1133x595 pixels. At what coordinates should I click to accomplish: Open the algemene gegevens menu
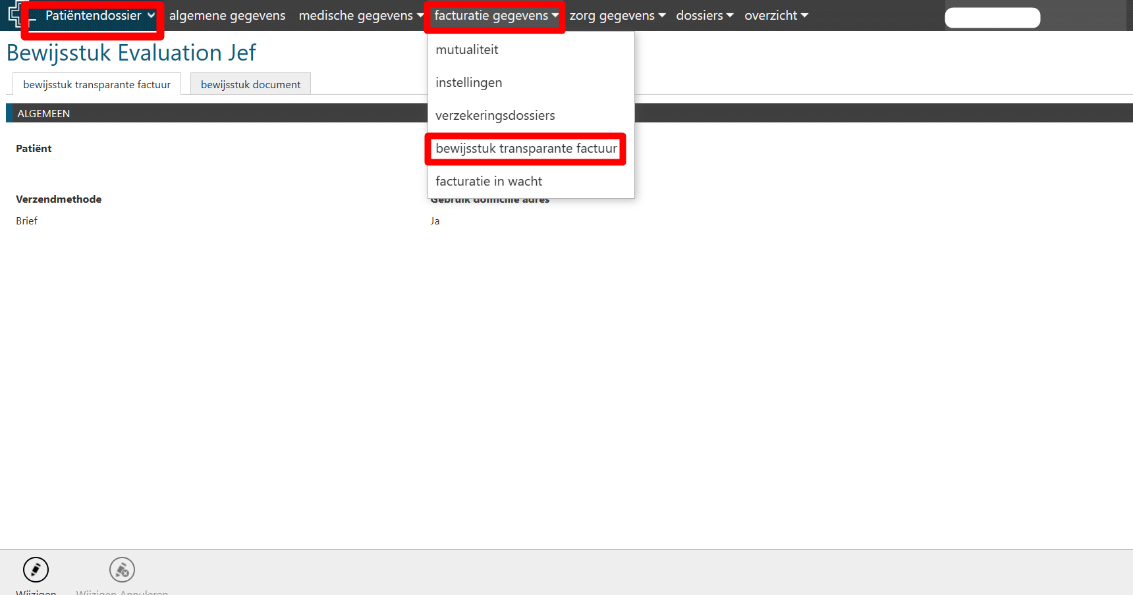pos(227,16)
